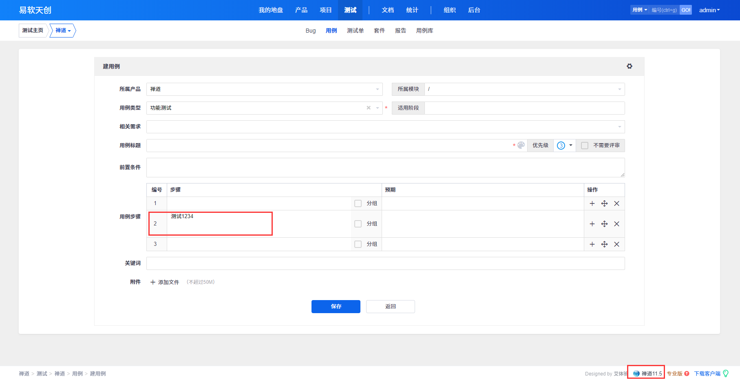The height and width of the screenshot is (380, 740).
Task: Click into the 前置条件 text area
Action: (385, 168)
